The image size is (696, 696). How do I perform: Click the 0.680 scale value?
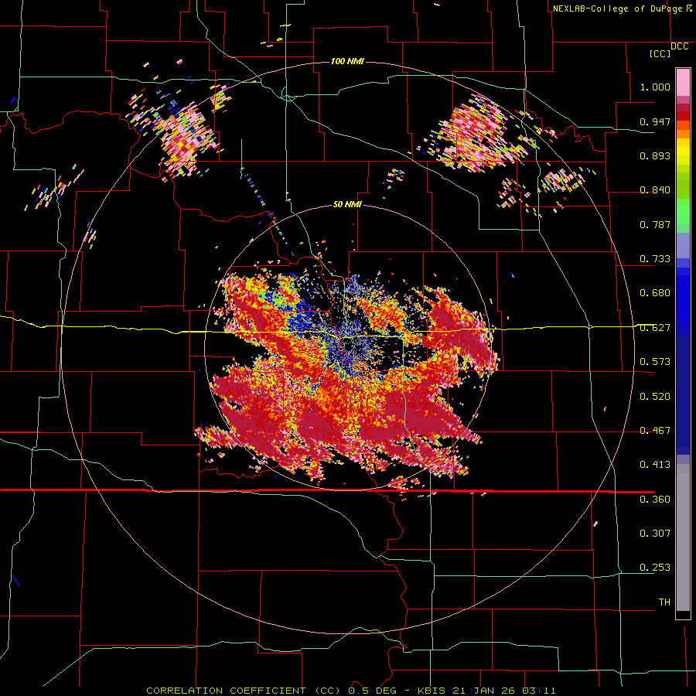pos(655,293)
